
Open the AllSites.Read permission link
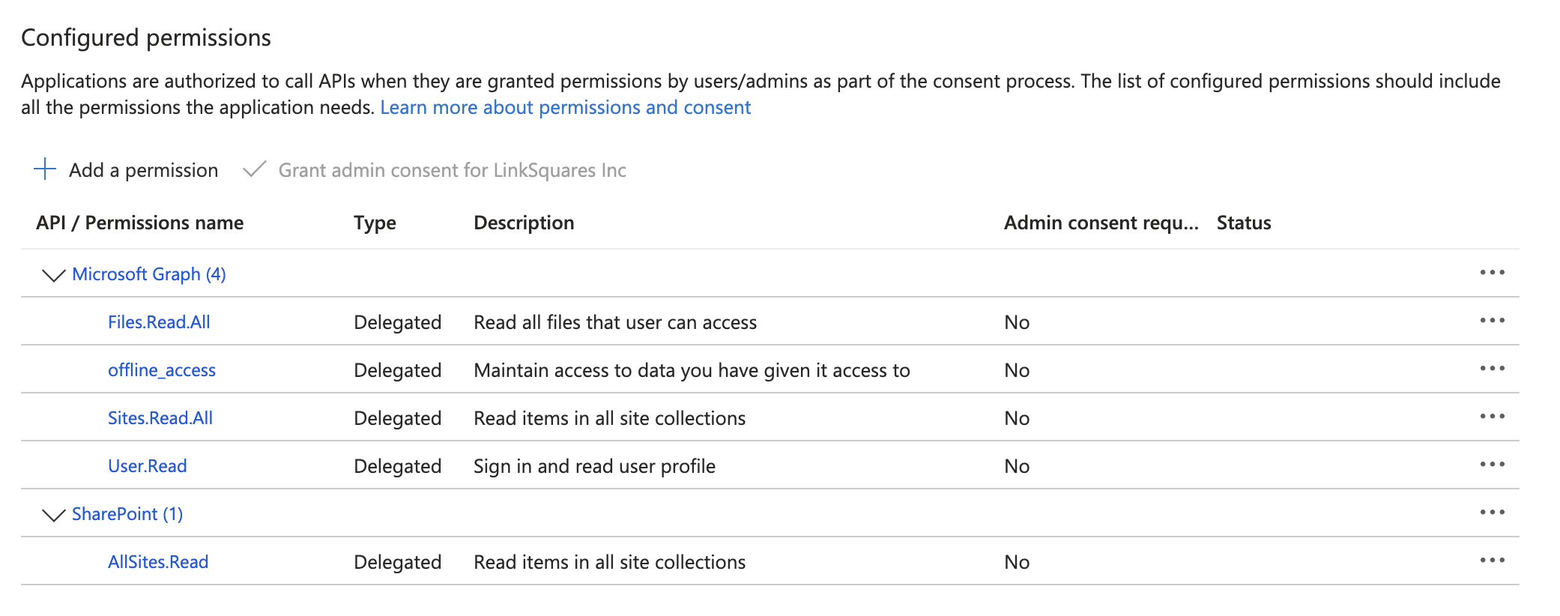tap(158, 562)
